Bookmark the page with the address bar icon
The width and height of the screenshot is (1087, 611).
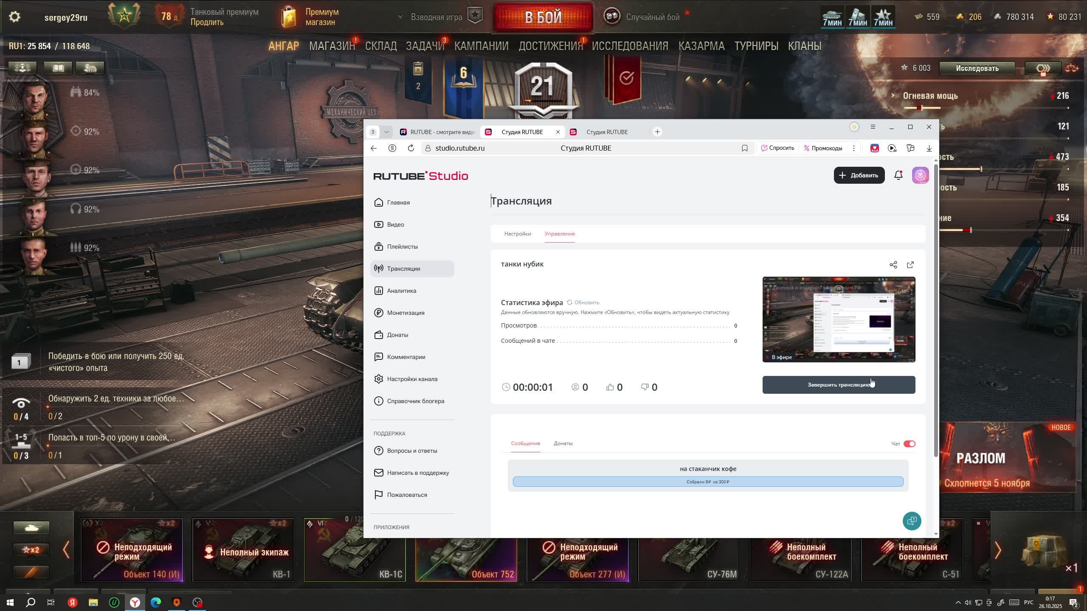click(744, 148)
